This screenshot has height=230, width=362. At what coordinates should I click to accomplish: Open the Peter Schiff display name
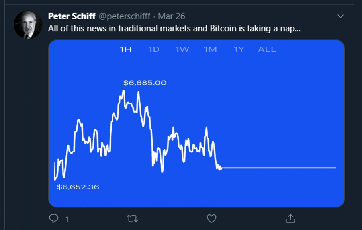coord(72,16)
